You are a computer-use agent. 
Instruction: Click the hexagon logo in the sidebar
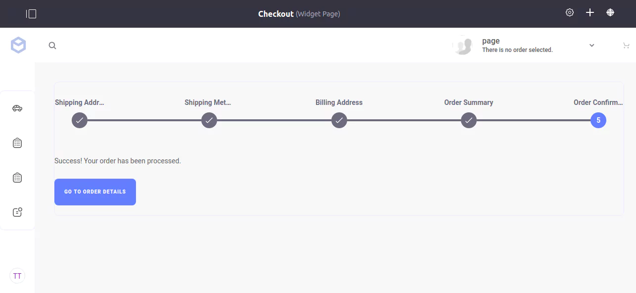tap(18, 45)
